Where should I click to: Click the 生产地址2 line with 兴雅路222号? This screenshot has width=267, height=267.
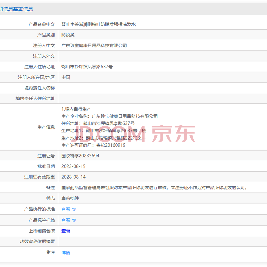[103, 138]
